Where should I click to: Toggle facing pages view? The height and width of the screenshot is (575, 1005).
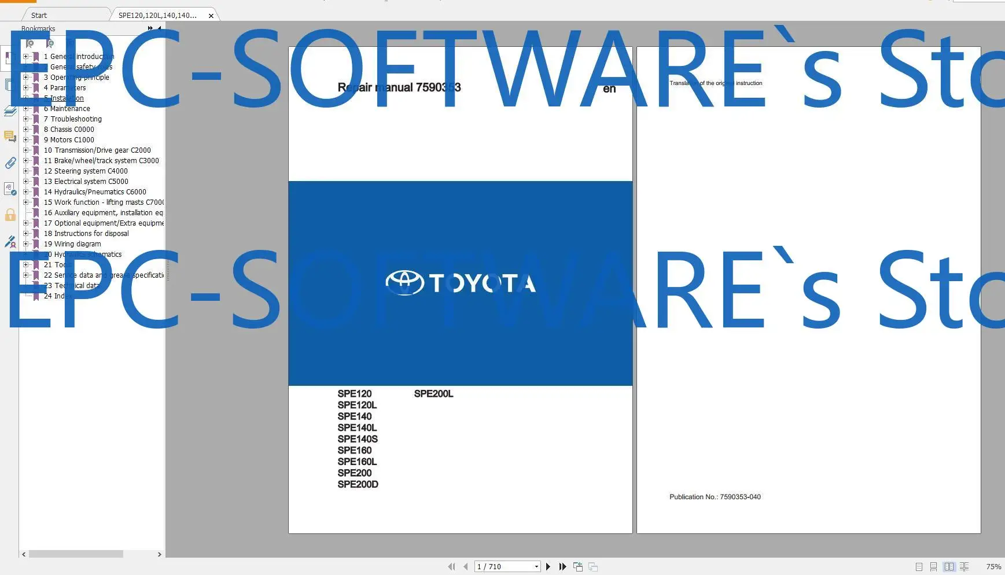[949, 567]
